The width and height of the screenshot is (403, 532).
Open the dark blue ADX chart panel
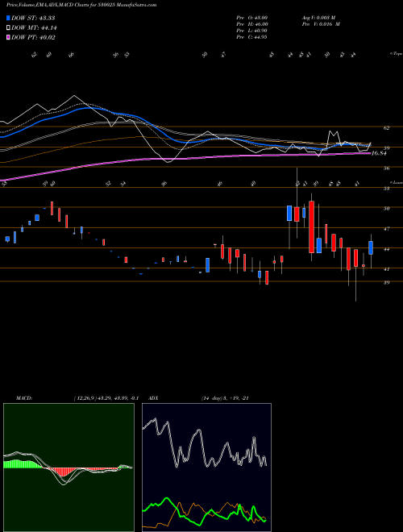coord(206,468)
